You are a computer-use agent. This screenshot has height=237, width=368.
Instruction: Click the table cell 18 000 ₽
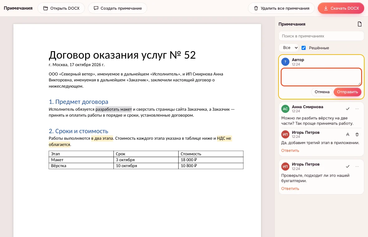[x=211, y=160]
